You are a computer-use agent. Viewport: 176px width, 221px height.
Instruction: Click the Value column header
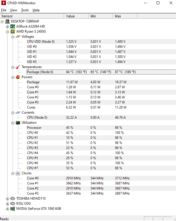(x=76, y=16)
